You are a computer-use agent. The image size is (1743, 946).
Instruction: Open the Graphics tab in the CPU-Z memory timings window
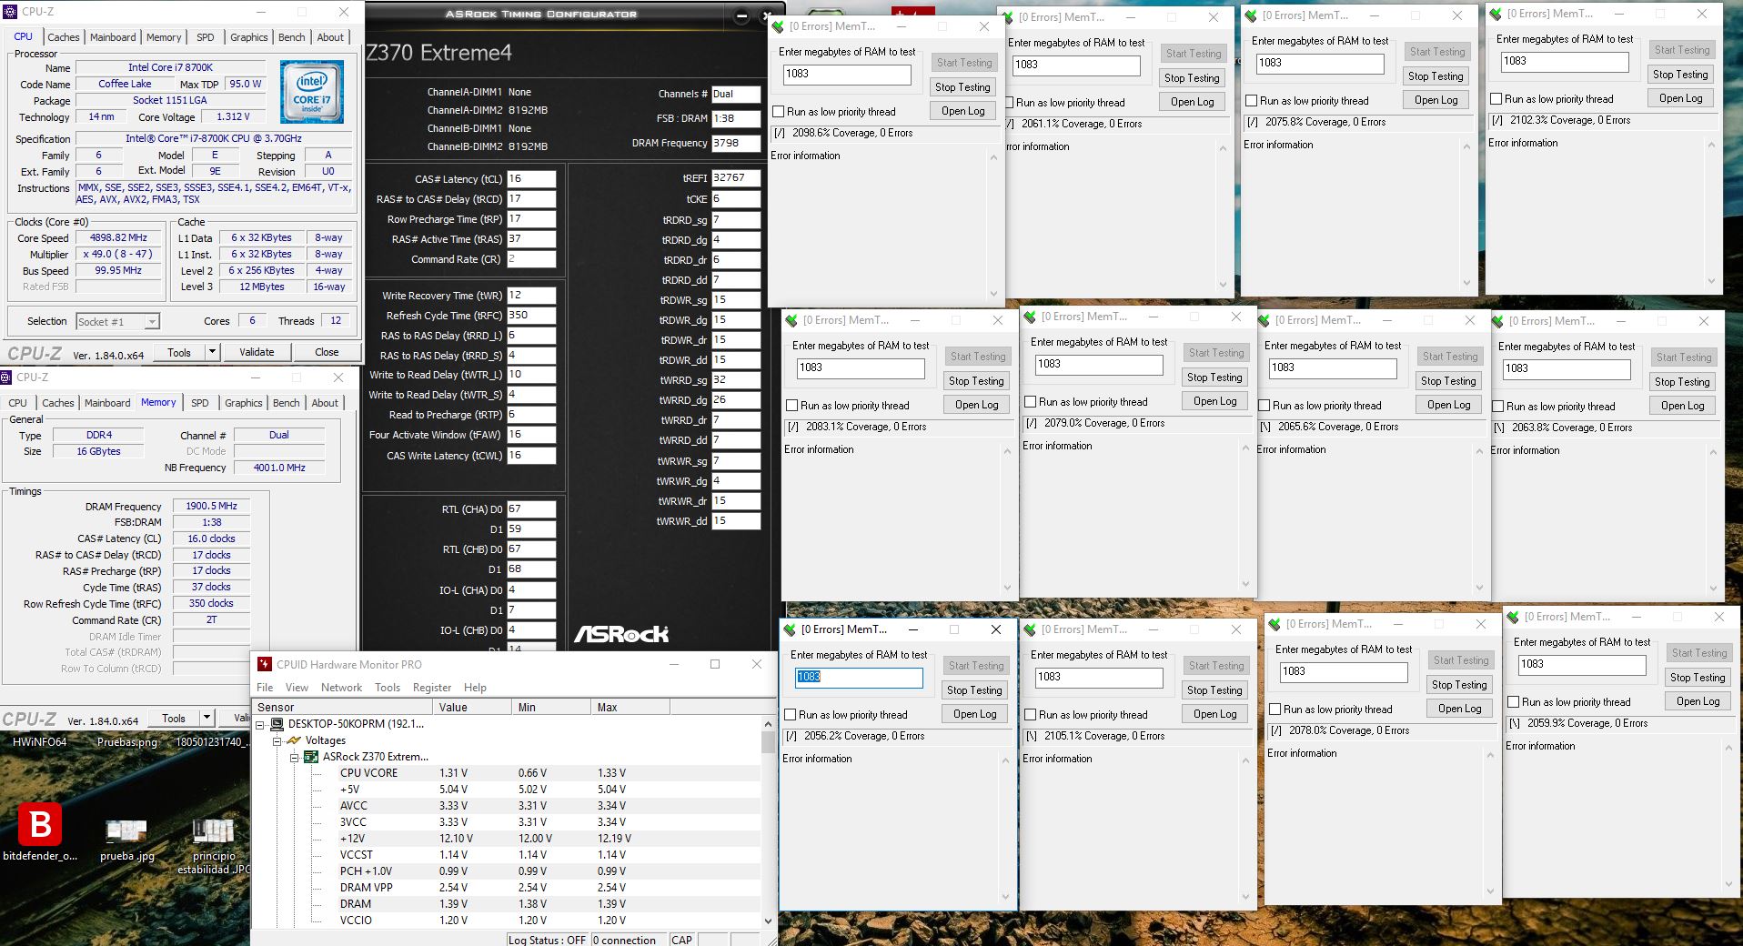tap(244, 403)
